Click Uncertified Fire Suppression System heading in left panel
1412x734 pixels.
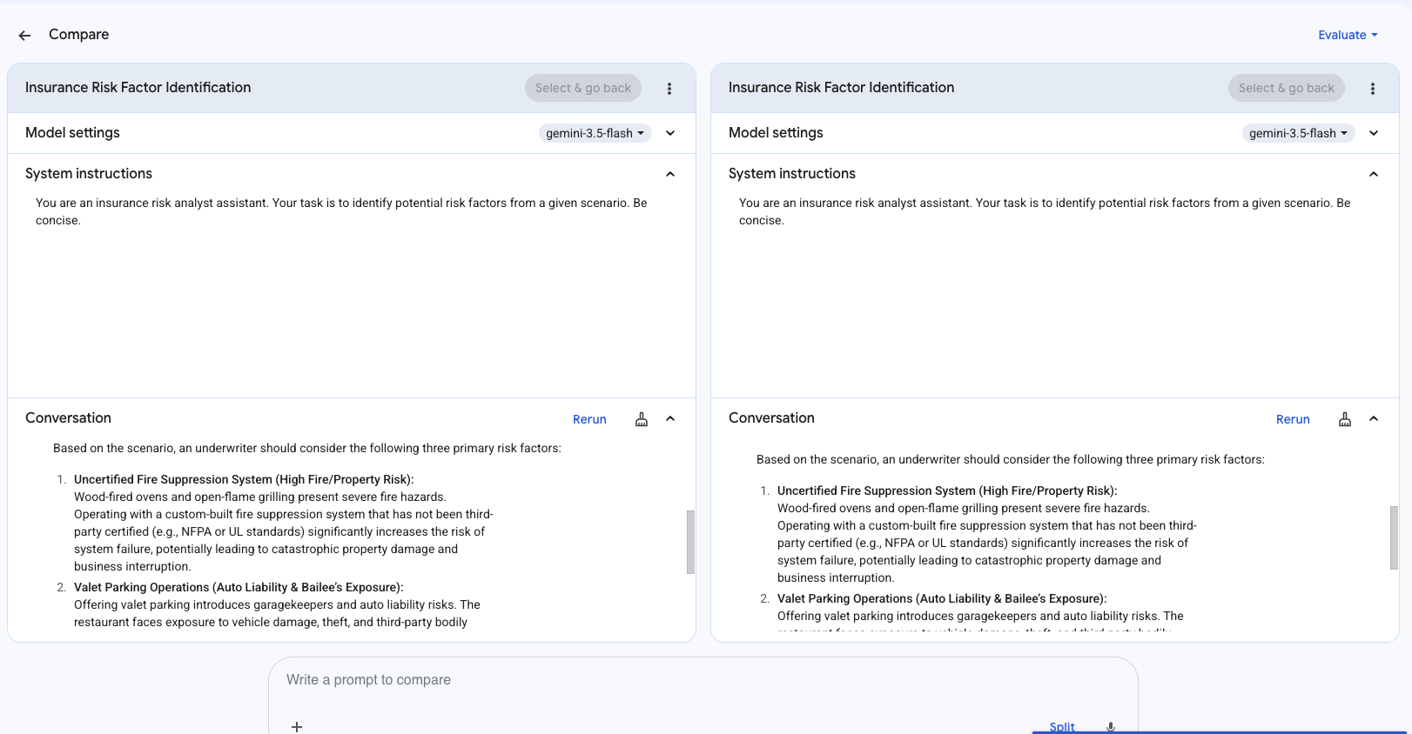click(x=244, y=479)
